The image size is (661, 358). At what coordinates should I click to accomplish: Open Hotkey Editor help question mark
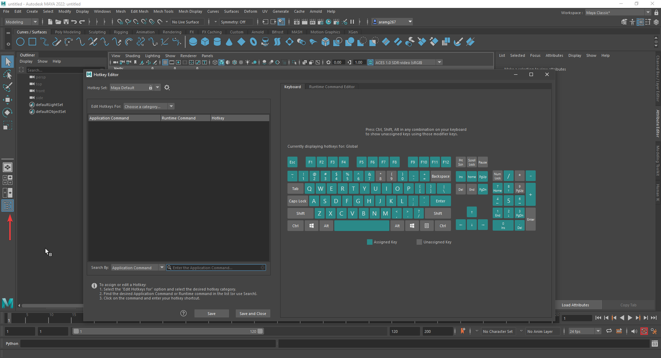(x=183, y=313)
